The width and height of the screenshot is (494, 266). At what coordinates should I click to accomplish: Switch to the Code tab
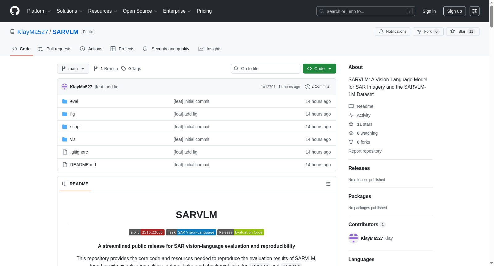(x=22, y=49)
